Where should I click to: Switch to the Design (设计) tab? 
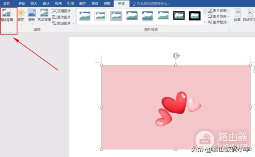point(46,3)
